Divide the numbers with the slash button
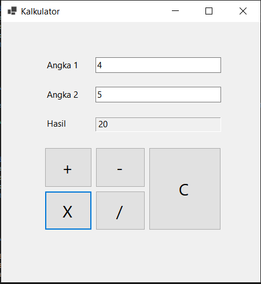Viewport: 261px width, 284px height. (x=120, y=211)
